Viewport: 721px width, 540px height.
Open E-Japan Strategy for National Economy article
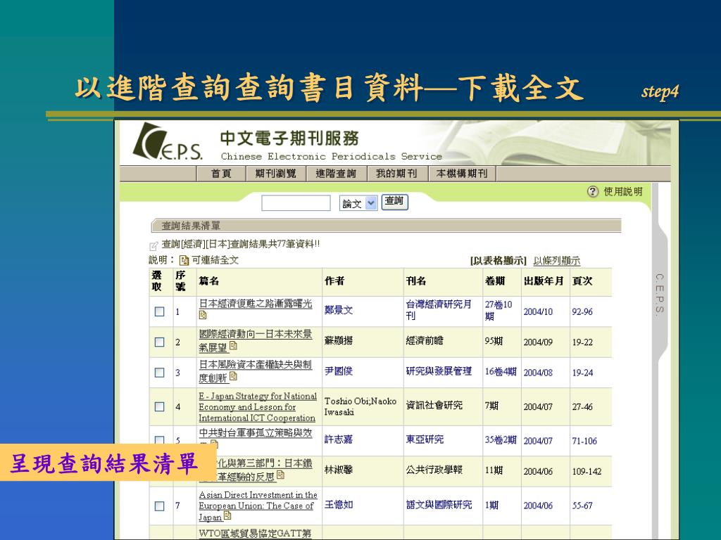click(x=258, y=407)
